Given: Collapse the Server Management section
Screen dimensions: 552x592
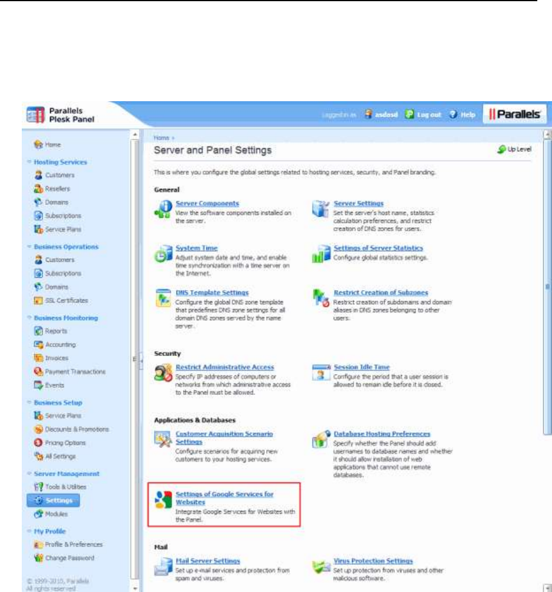Looking at the screenshot, I should pyautogui.click(x=29, y=473).
